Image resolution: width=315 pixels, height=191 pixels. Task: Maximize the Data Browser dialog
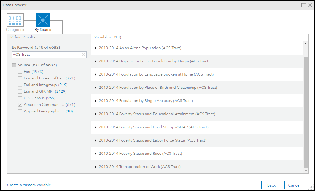(304, 5)
